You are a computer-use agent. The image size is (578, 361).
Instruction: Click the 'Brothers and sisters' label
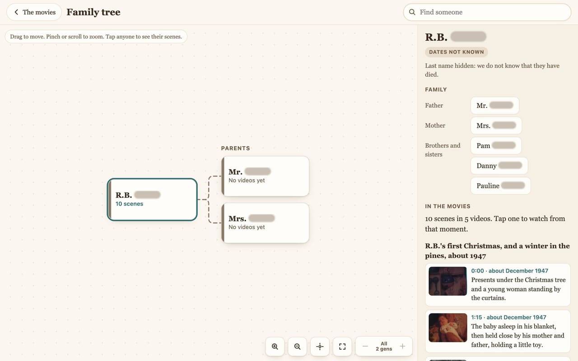coord(443,150)
